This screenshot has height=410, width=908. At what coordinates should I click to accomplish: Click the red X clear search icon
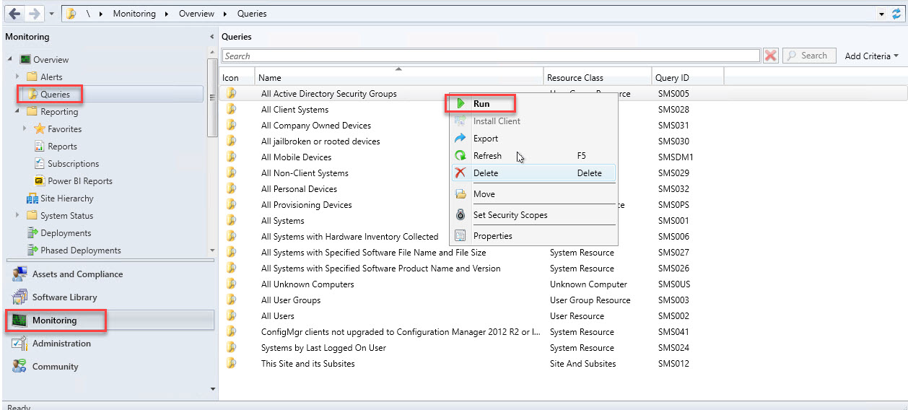coord(771,56)
